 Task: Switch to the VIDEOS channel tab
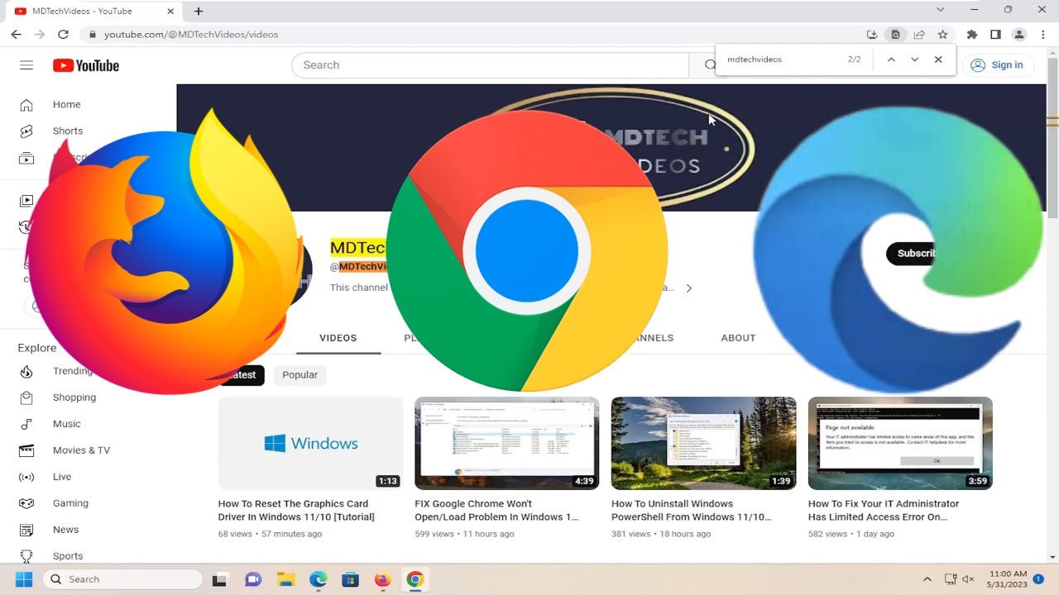338,338
